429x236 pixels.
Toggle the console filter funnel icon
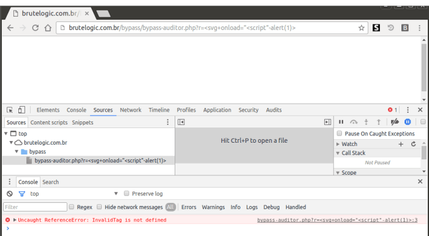[22, 194]
